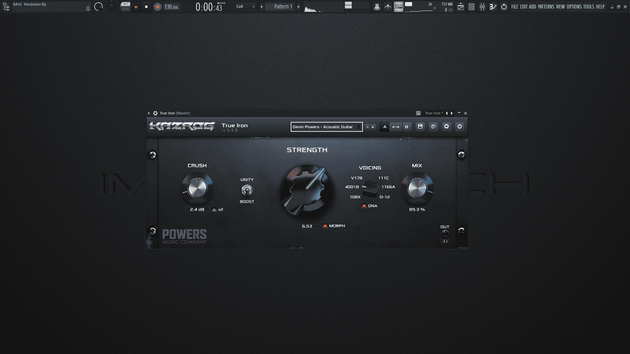The image size is (630, 354).
Task: Click the undo history circular arrow icon
Action: pyautogui.click(x=504, y=7)
